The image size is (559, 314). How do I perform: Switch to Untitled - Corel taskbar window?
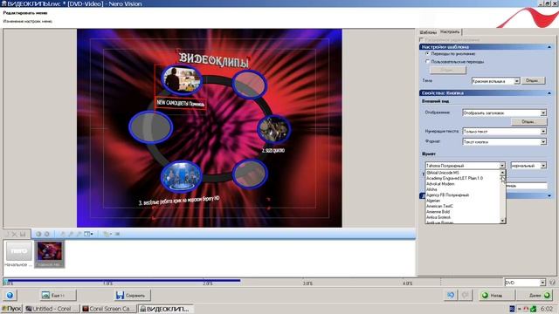[52, 308]
